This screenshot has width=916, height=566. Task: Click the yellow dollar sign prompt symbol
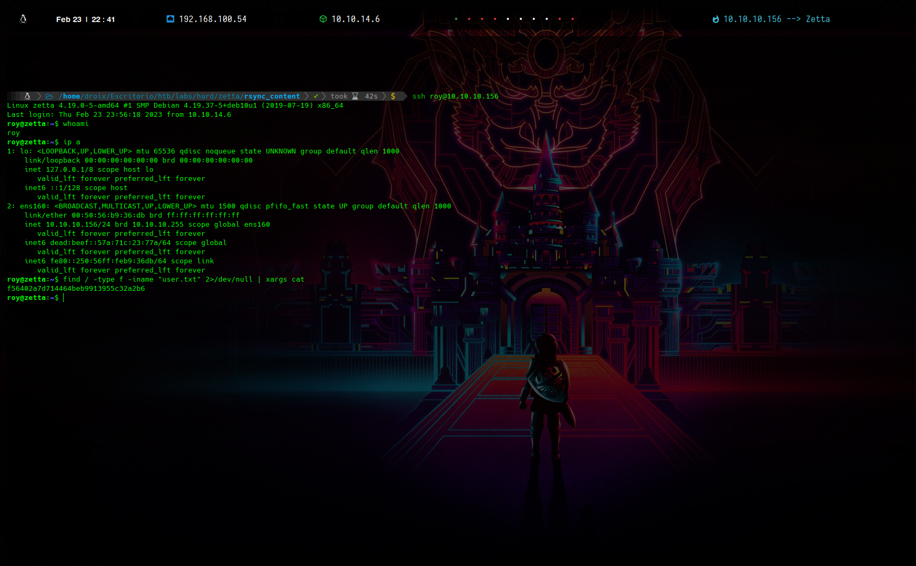point(393,96)
